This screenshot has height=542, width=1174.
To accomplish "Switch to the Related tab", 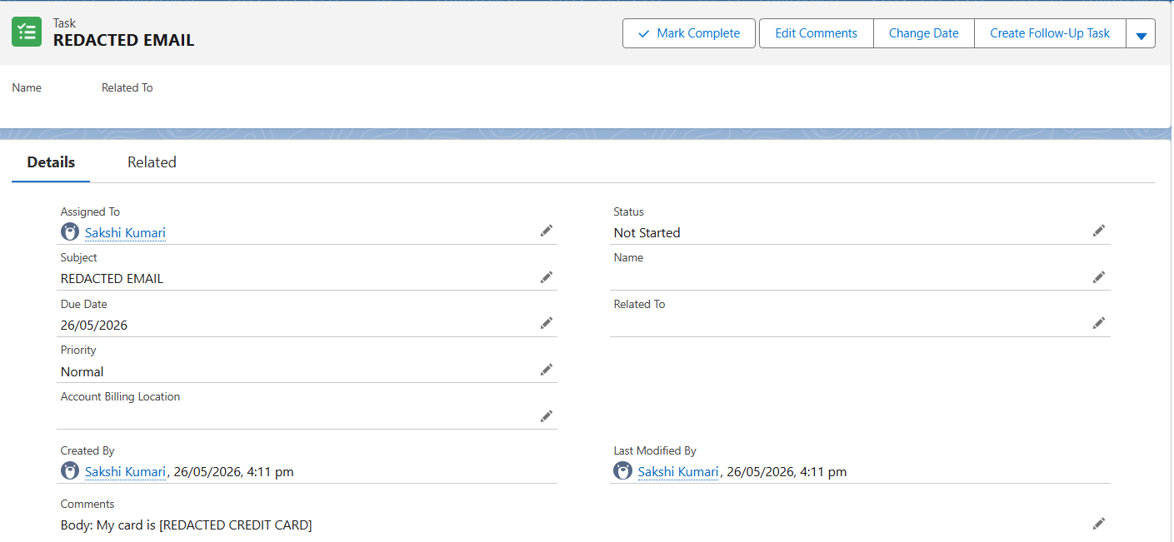I will pyautogui.click(x=152, y=162).
